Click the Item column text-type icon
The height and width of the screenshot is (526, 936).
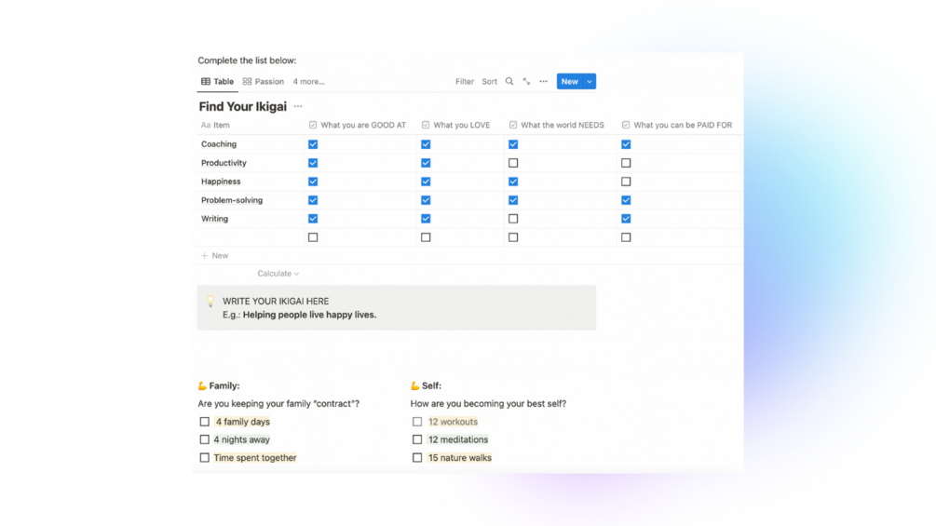pos(205,126)
